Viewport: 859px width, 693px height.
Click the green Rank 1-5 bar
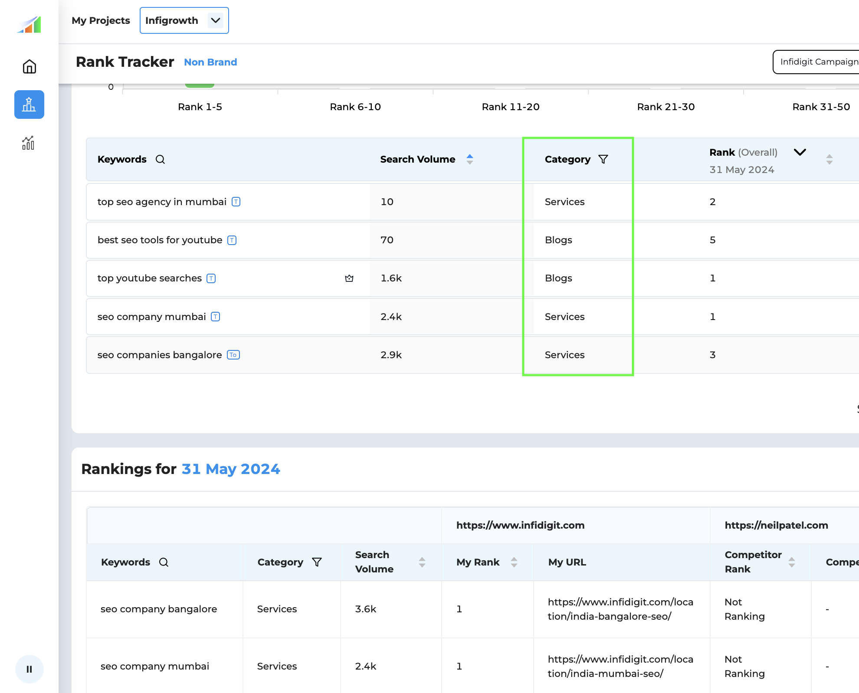(200, 86)
